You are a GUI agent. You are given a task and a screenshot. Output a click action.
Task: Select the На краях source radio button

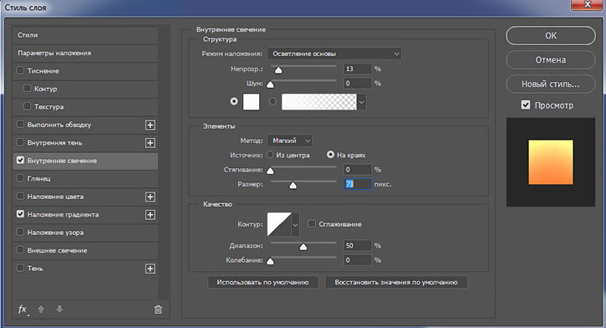click(x=330, y=155)
